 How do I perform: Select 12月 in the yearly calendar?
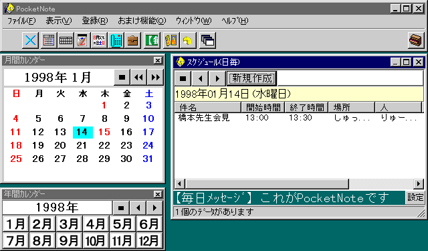pos(149,240)
